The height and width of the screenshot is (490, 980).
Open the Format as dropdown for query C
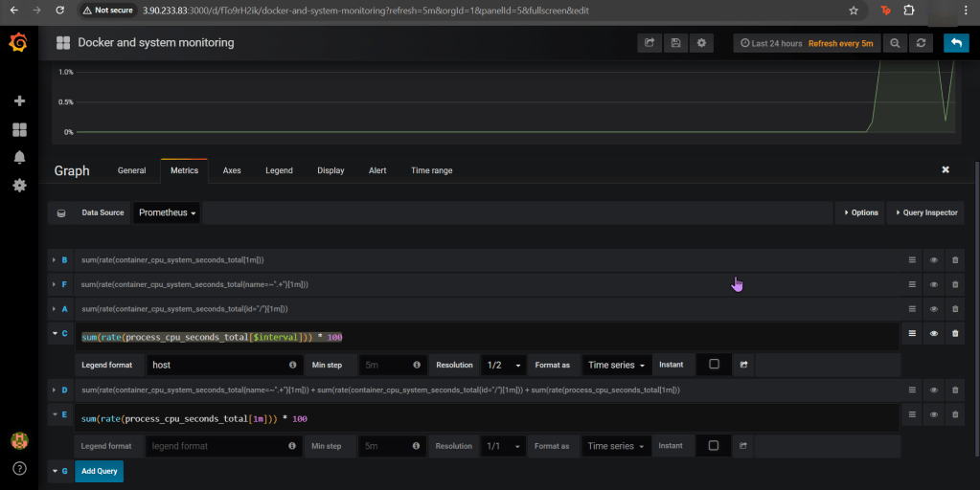616,365
